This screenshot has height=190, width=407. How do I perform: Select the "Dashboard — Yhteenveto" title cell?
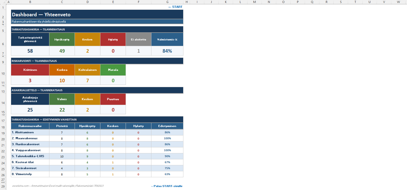tap(97, 15)
